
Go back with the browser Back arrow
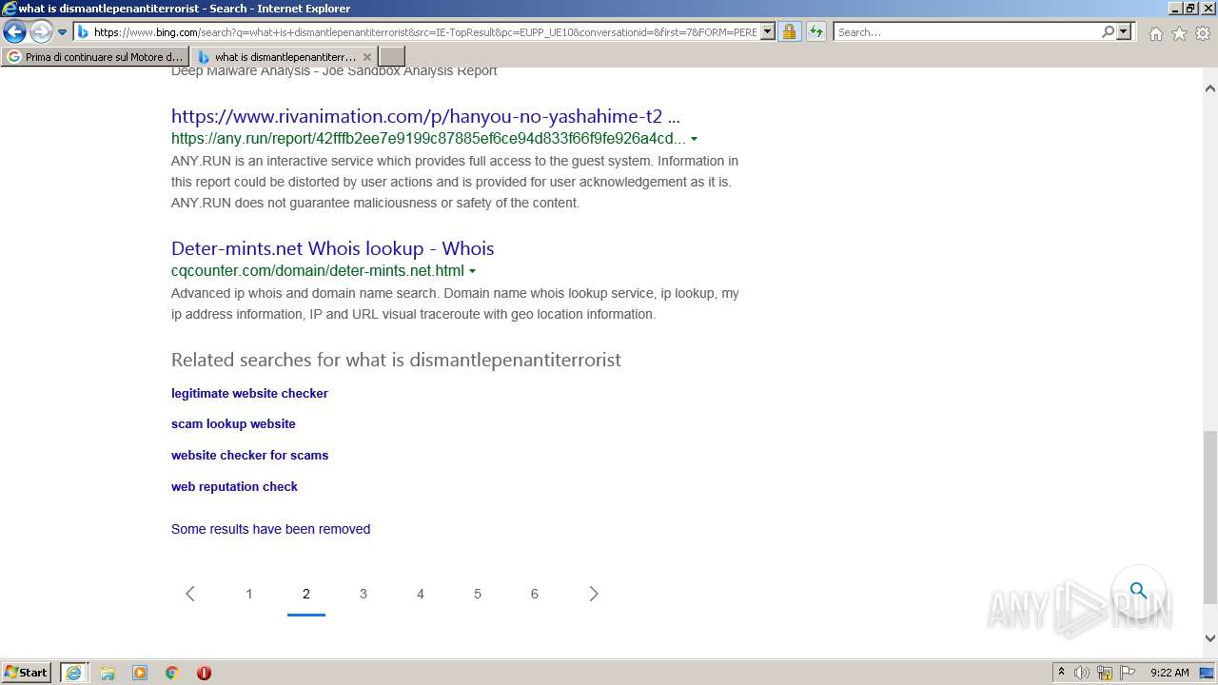click(x=14, y=31)
